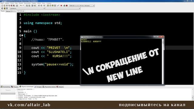Click the Прервать button in compile log
The image size is (194, 109).
point(8,90)
